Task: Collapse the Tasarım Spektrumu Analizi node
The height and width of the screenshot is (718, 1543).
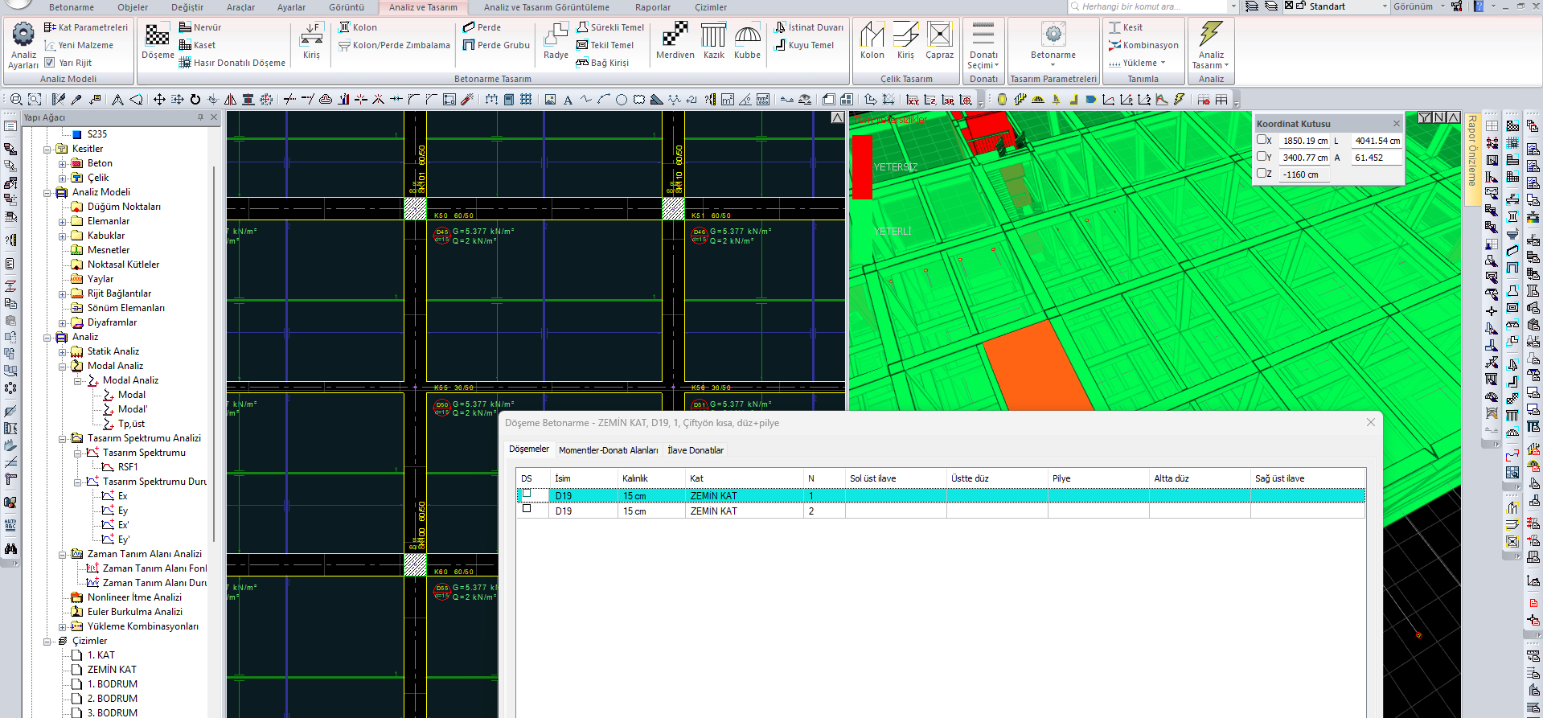Action: tap(63, 438)
